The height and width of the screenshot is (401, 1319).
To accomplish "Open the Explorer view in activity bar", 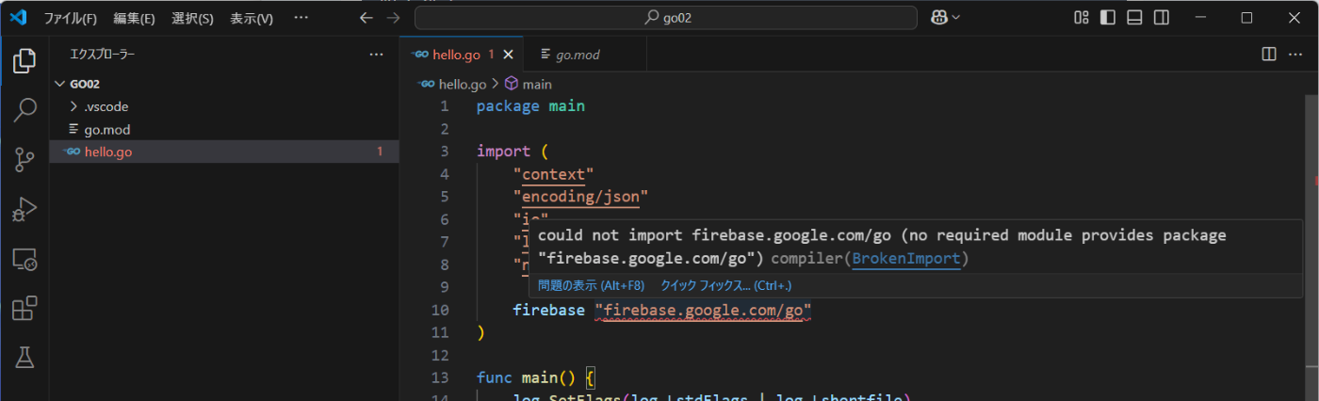I will 24,62.
